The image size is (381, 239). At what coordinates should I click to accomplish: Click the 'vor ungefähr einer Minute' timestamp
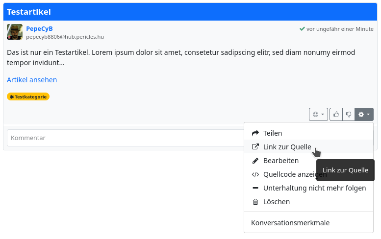click(340, 29)
